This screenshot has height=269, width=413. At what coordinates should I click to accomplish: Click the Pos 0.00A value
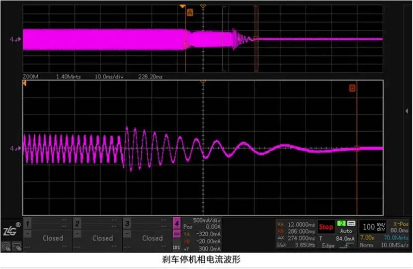point(202,227)
